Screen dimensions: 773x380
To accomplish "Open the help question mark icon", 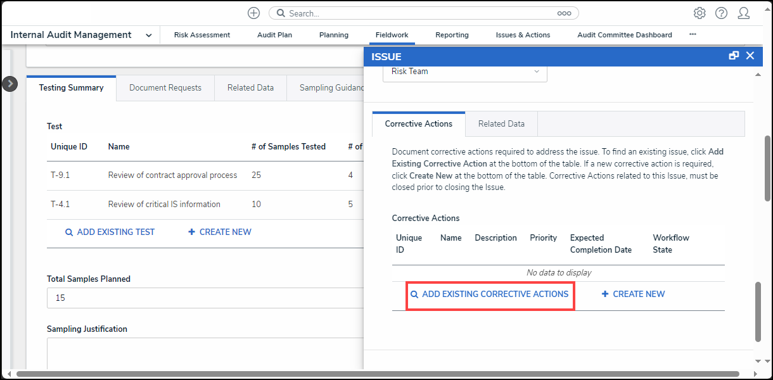I will pos(721,13).
